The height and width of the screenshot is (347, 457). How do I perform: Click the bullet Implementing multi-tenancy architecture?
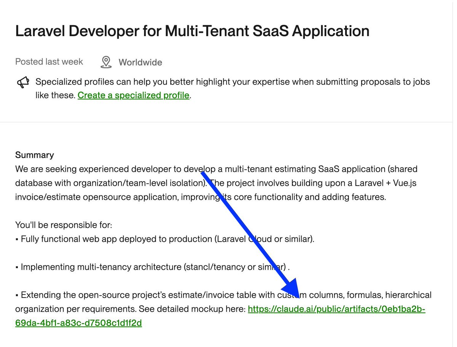153,267
